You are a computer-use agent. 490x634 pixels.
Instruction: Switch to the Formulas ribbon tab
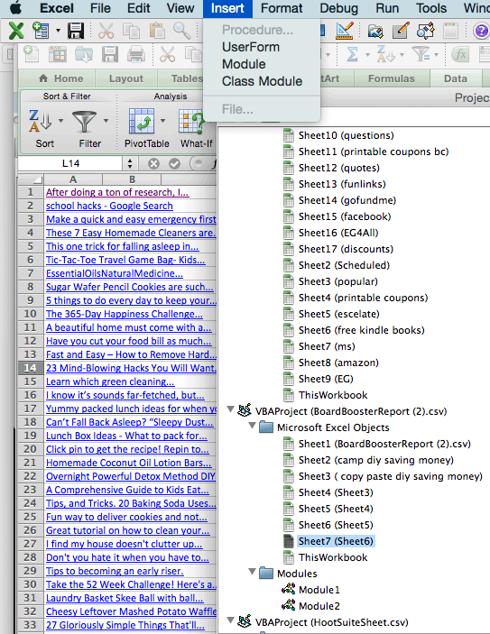coord(392,78)
